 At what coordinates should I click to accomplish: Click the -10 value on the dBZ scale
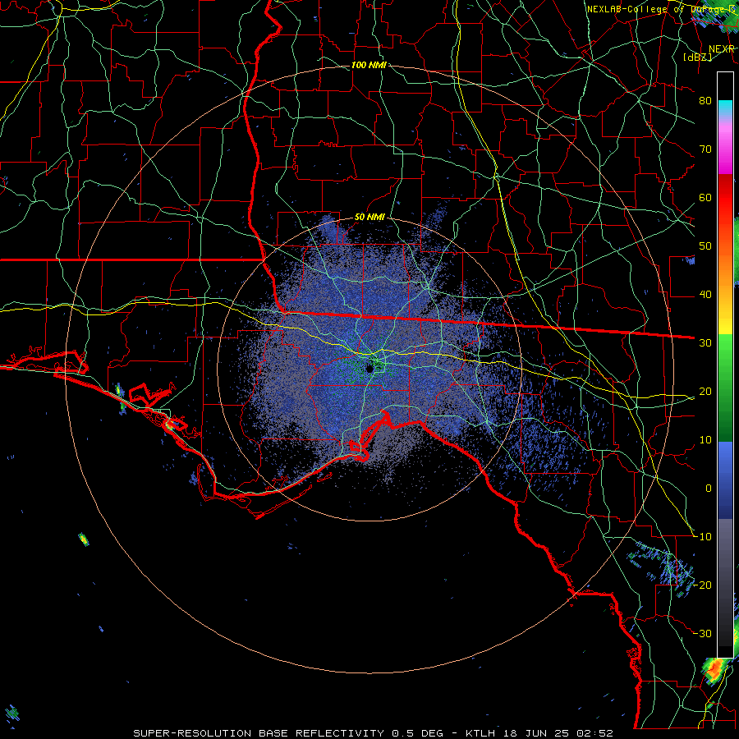click(703, 537)
